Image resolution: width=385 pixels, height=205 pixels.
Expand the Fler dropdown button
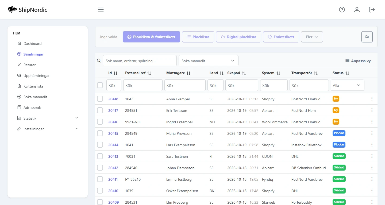pos(312,37)
